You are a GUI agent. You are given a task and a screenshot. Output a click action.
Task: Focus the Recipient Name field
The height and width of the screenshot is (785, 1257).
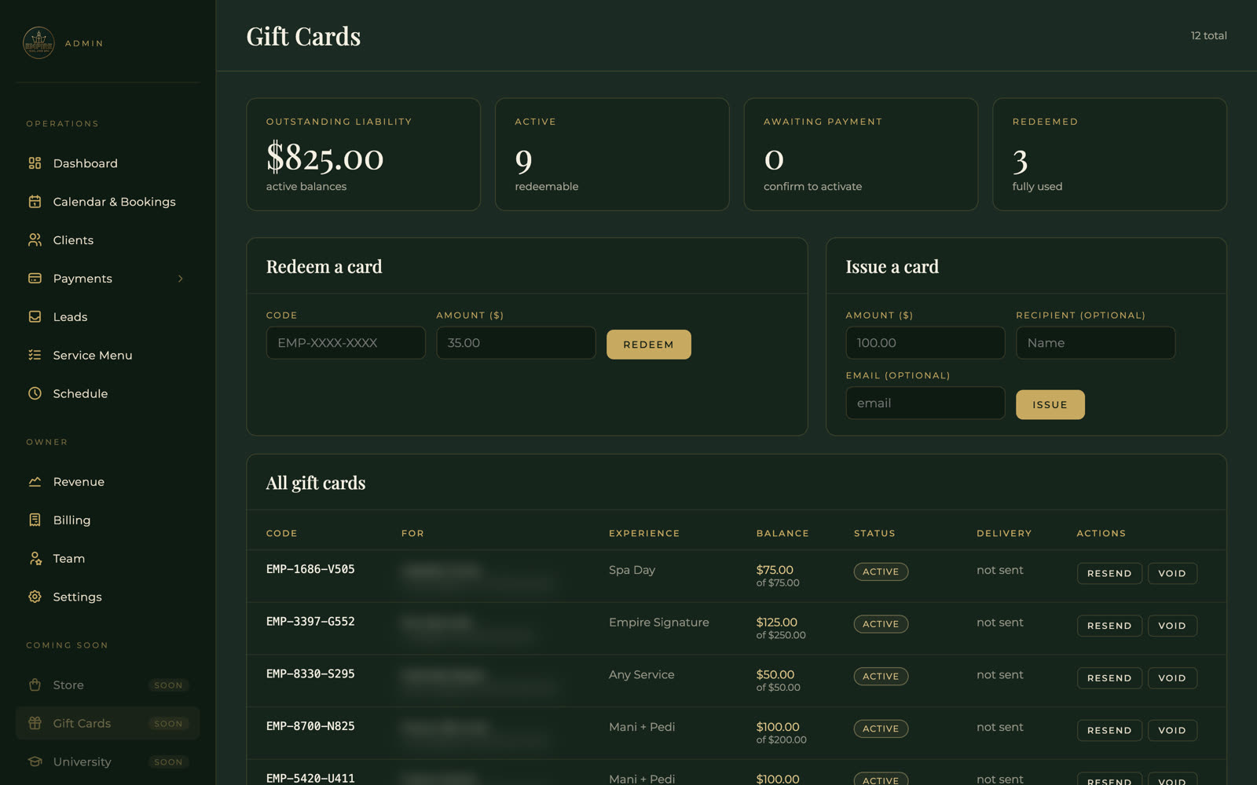point(1096,343)
